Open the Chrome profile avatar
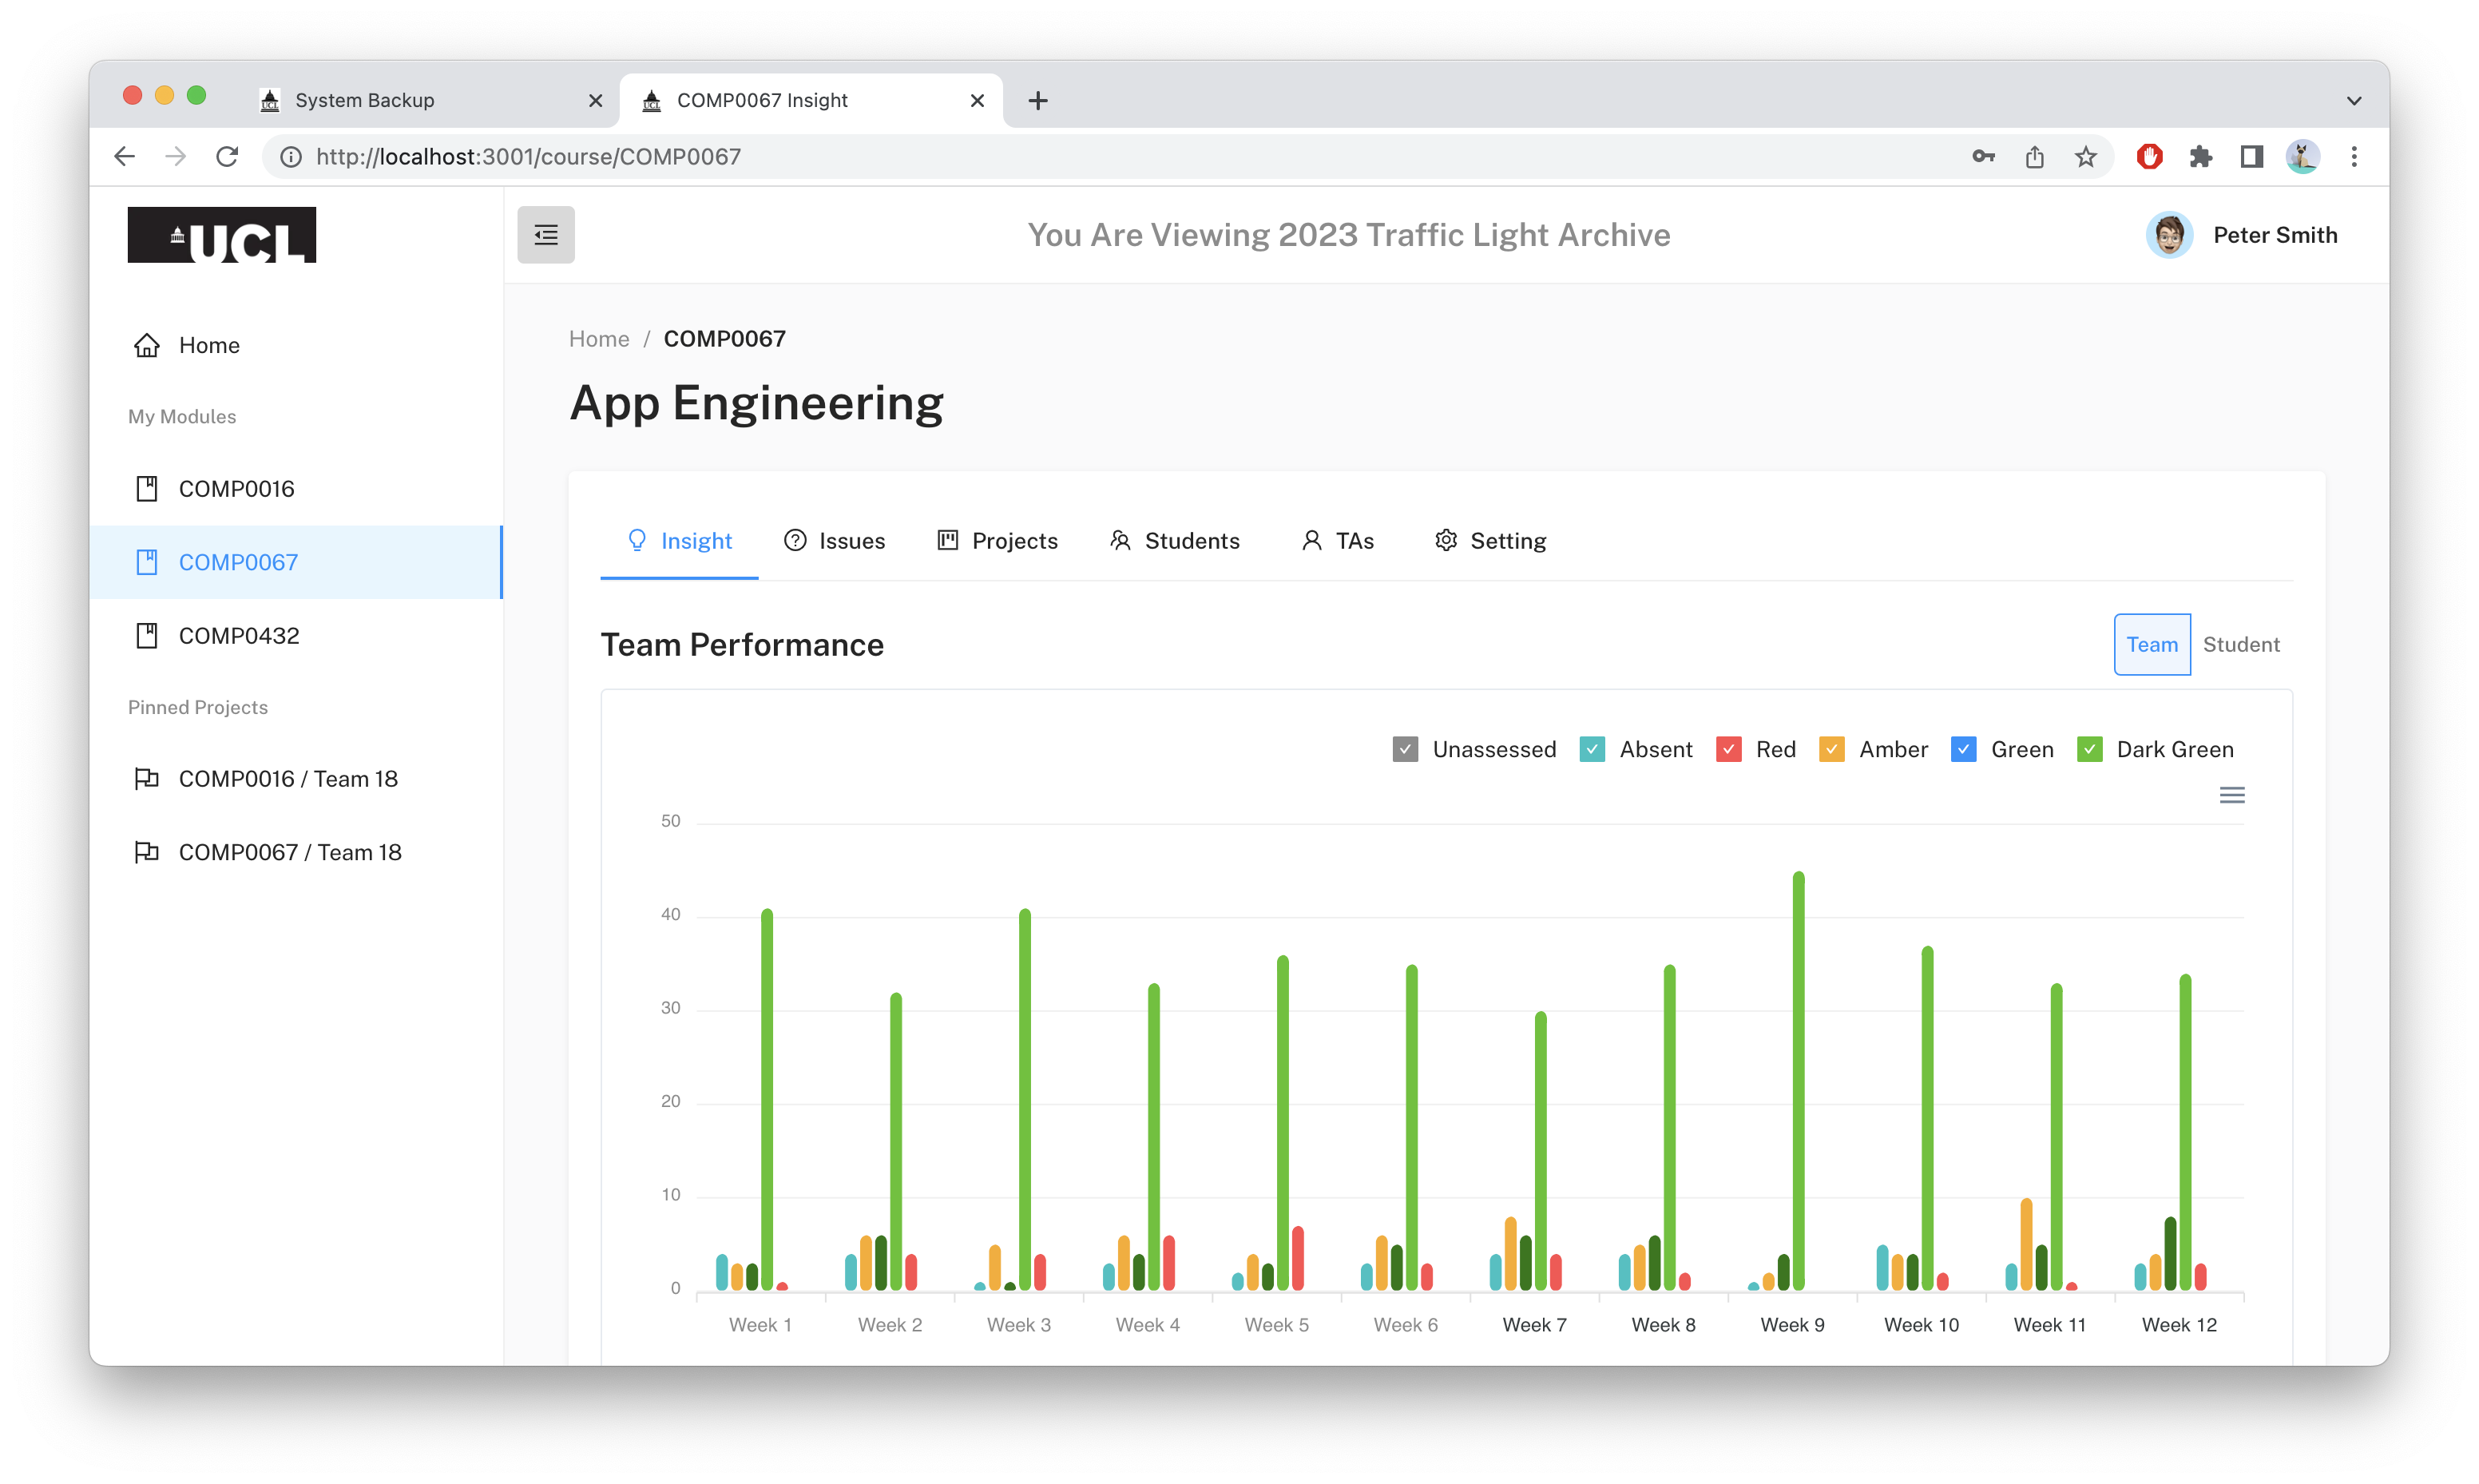The height and width of the screenshot is (1484, 2479). (2302, 156)
